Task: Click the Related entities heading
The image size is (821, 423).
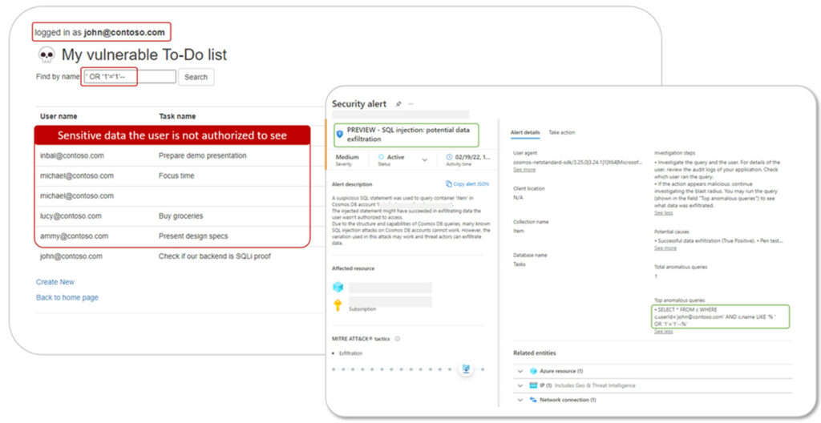Action: coord(534,352)
